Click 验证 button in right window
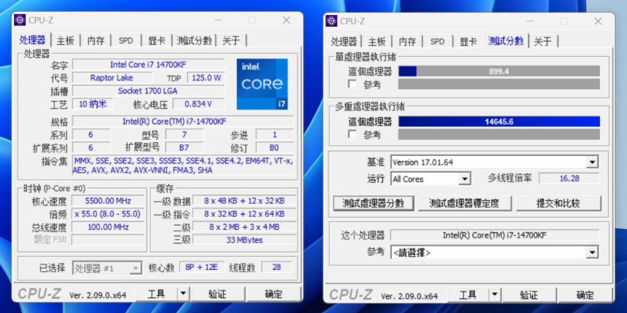 pyautogui.click(x=529, y=295)
